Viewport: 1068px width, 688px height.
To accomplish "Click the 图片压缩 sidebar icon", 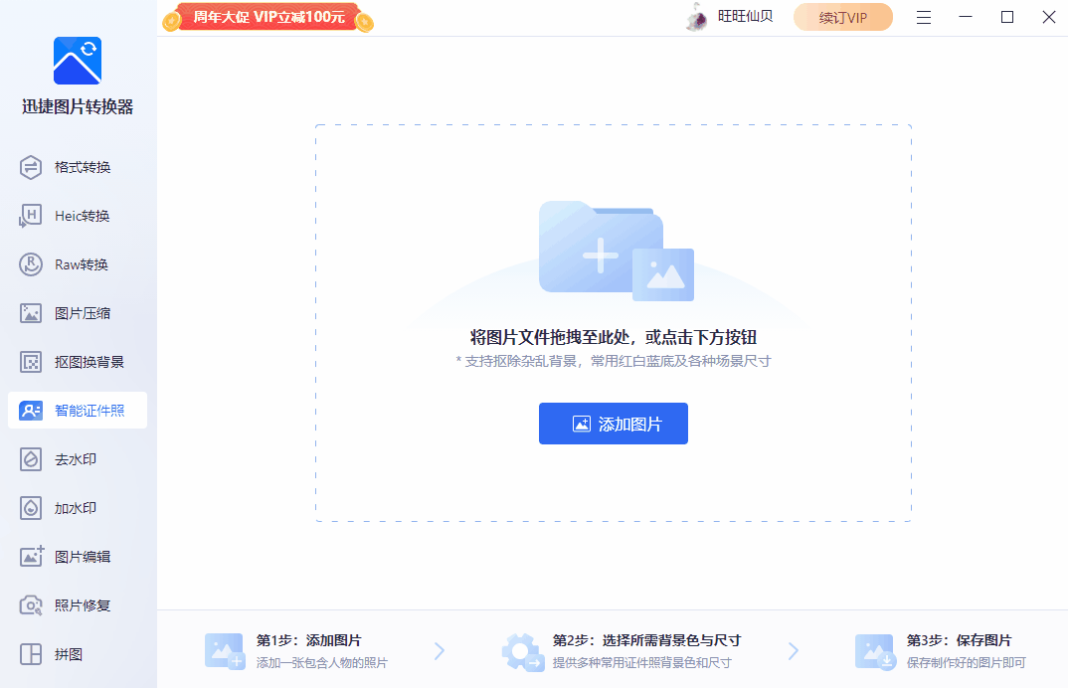I will 31,313.
